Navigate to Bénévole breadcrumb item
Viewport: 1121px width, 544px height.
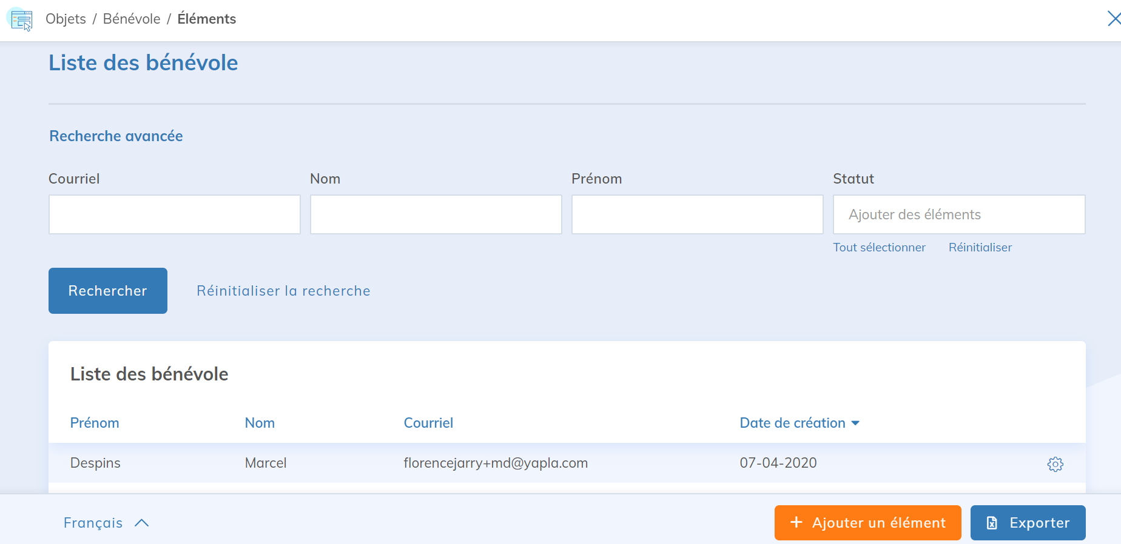[132, 19]
